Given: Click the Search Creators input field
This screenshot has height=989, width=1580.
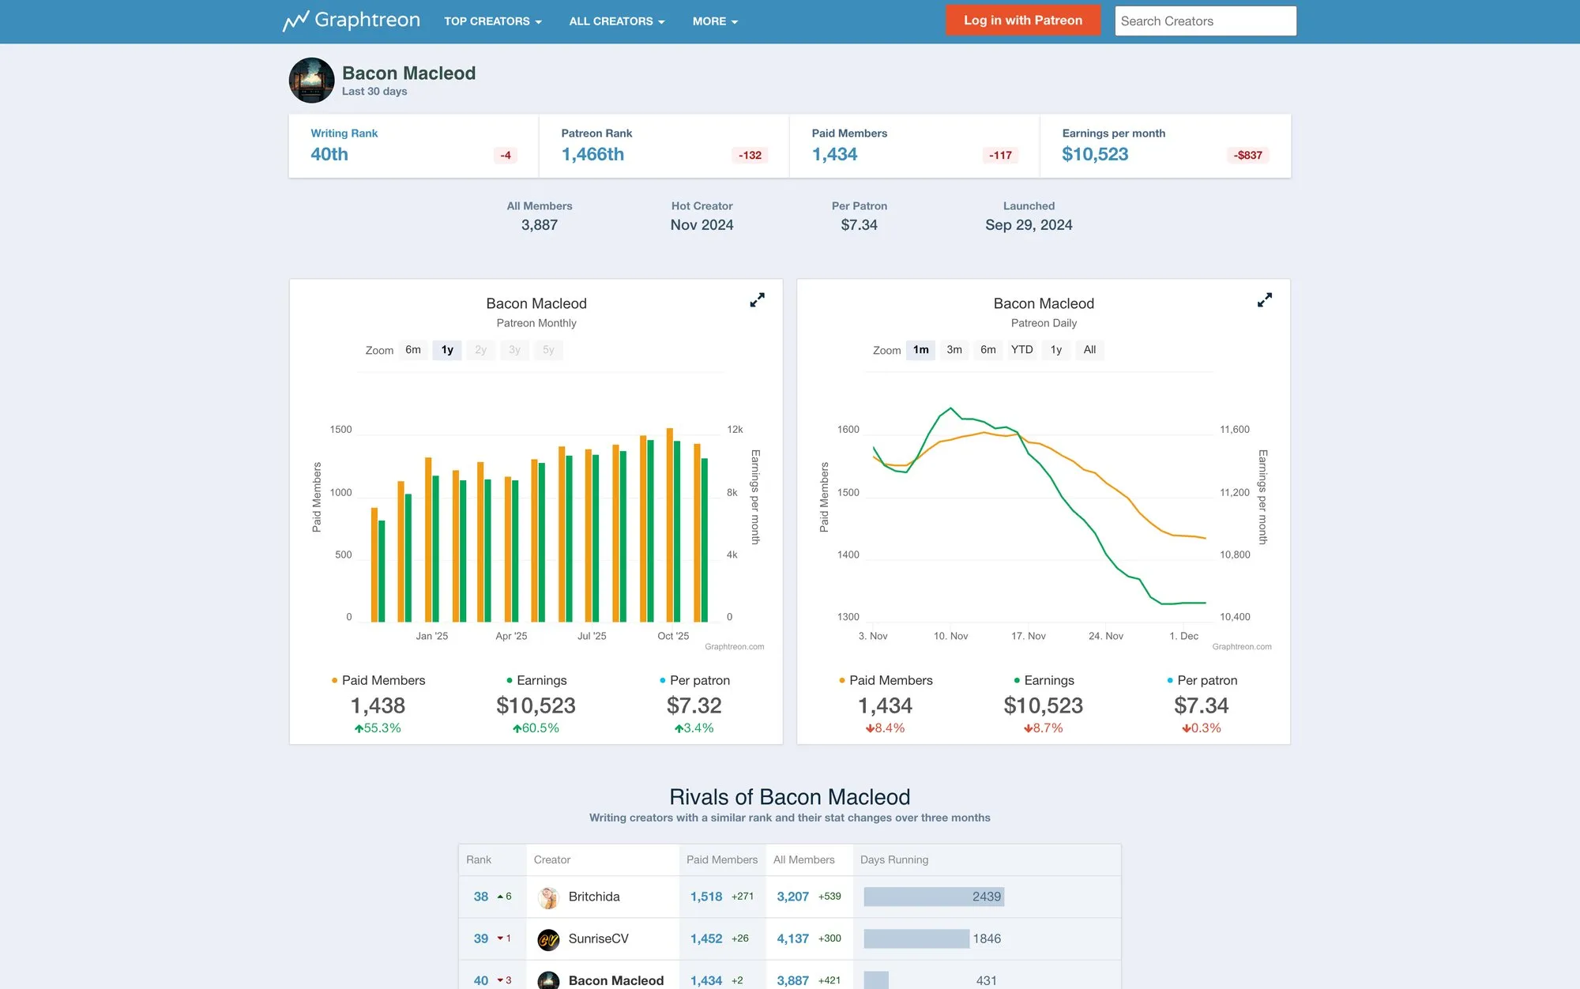Looking at the screenshot, I should coord(1205,21).
